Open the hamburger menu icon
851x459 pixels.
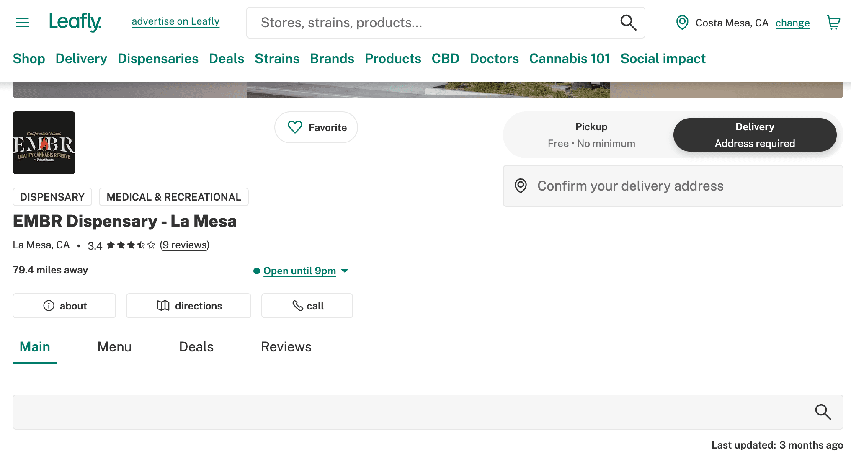[22, 22]
